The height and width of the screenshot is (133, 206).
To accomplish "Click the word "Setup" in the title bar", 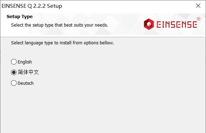I will (54, 6).
